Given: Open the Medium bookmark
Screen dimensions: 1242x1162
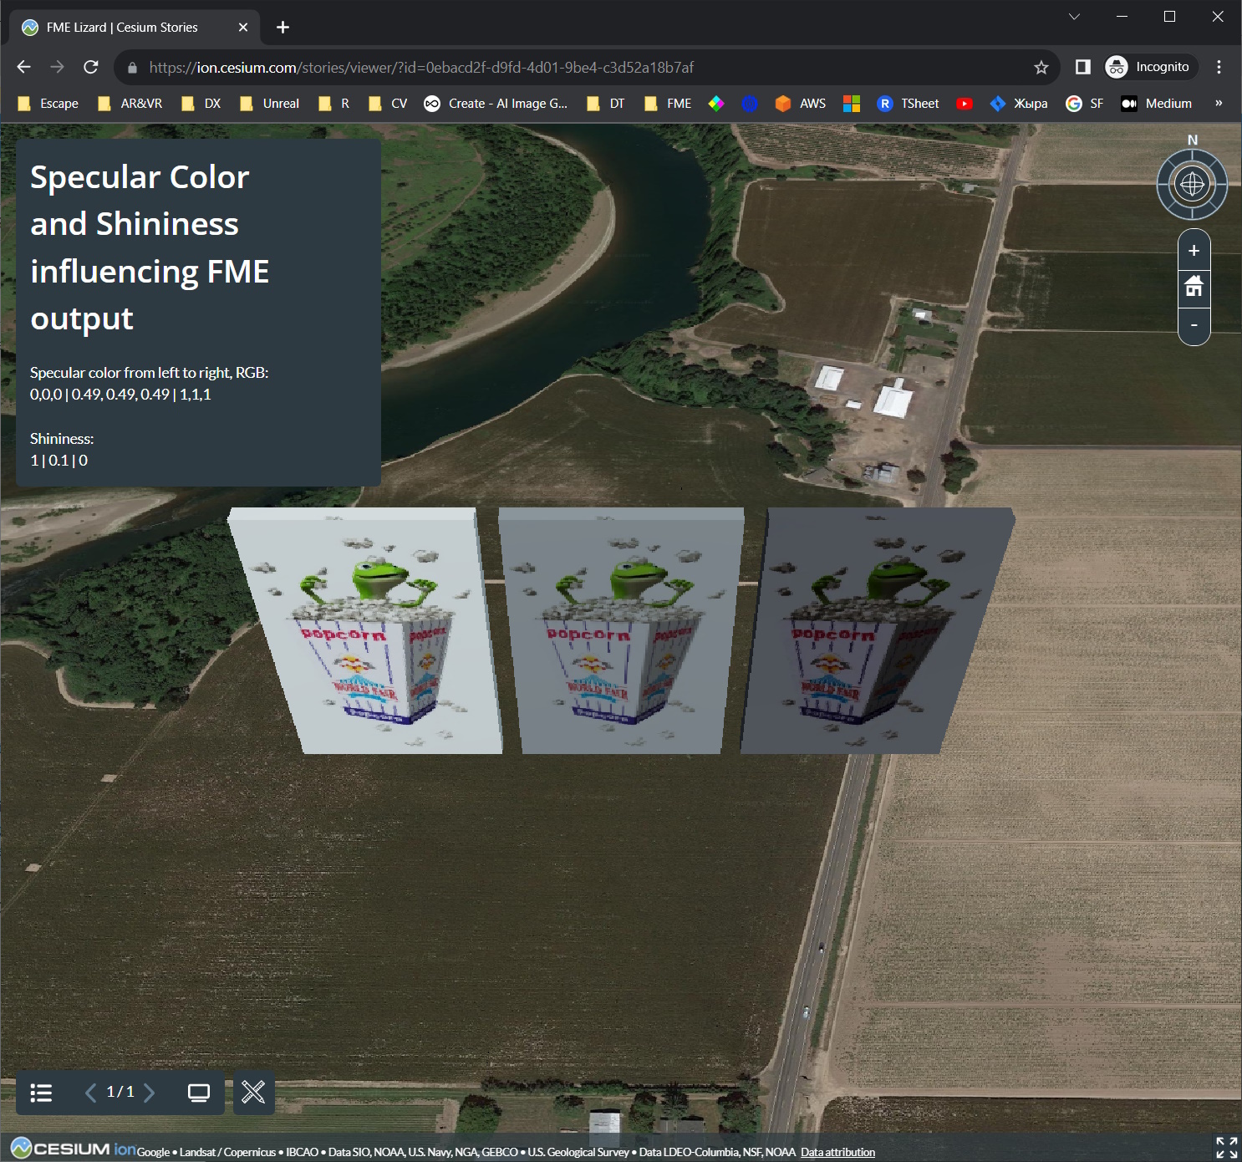Looking at the screenshot, I should pyautogui.click(x=1157, y=104).
